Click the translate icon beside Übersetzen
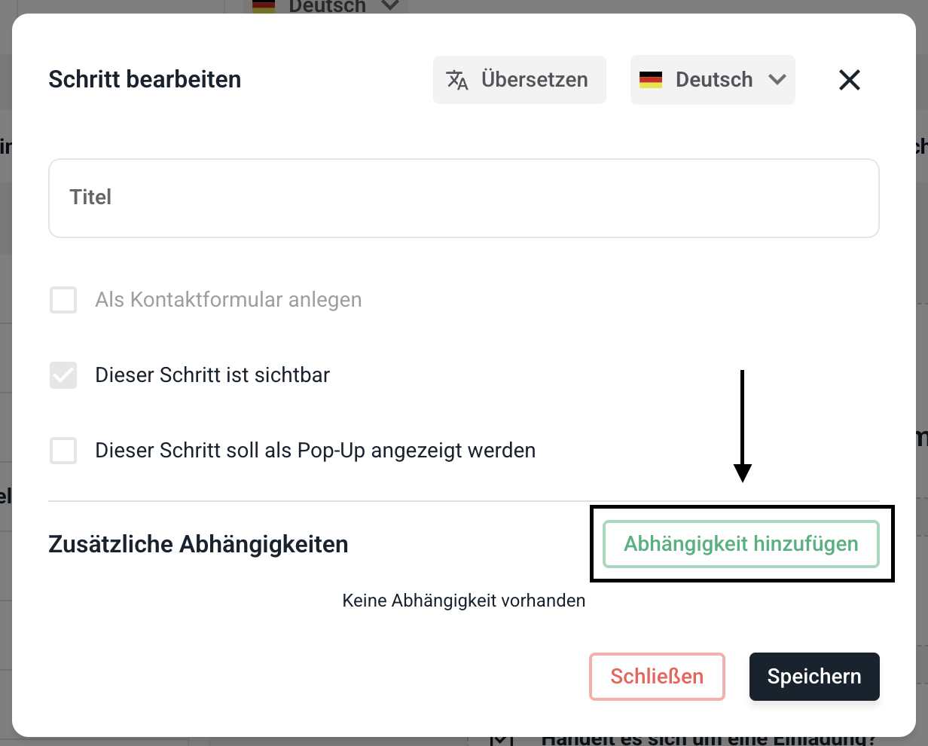 tap(457, 80)
